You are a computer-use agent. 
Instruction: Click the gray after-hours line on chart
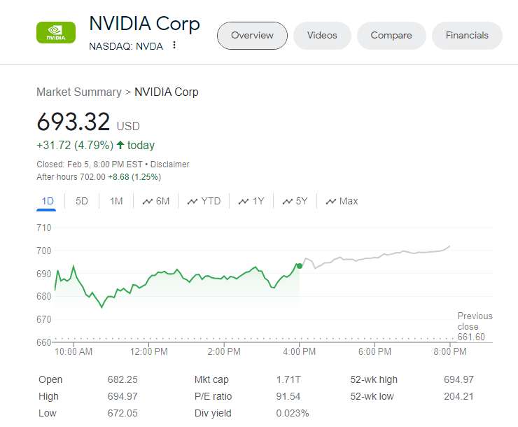378,258
